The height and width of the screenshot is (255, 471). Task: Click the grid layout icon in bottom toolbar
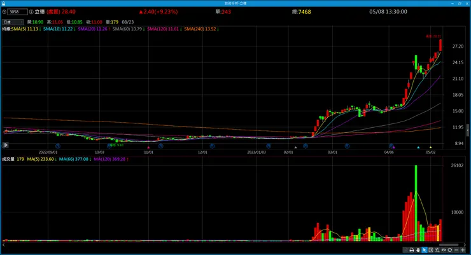point(431,250)
